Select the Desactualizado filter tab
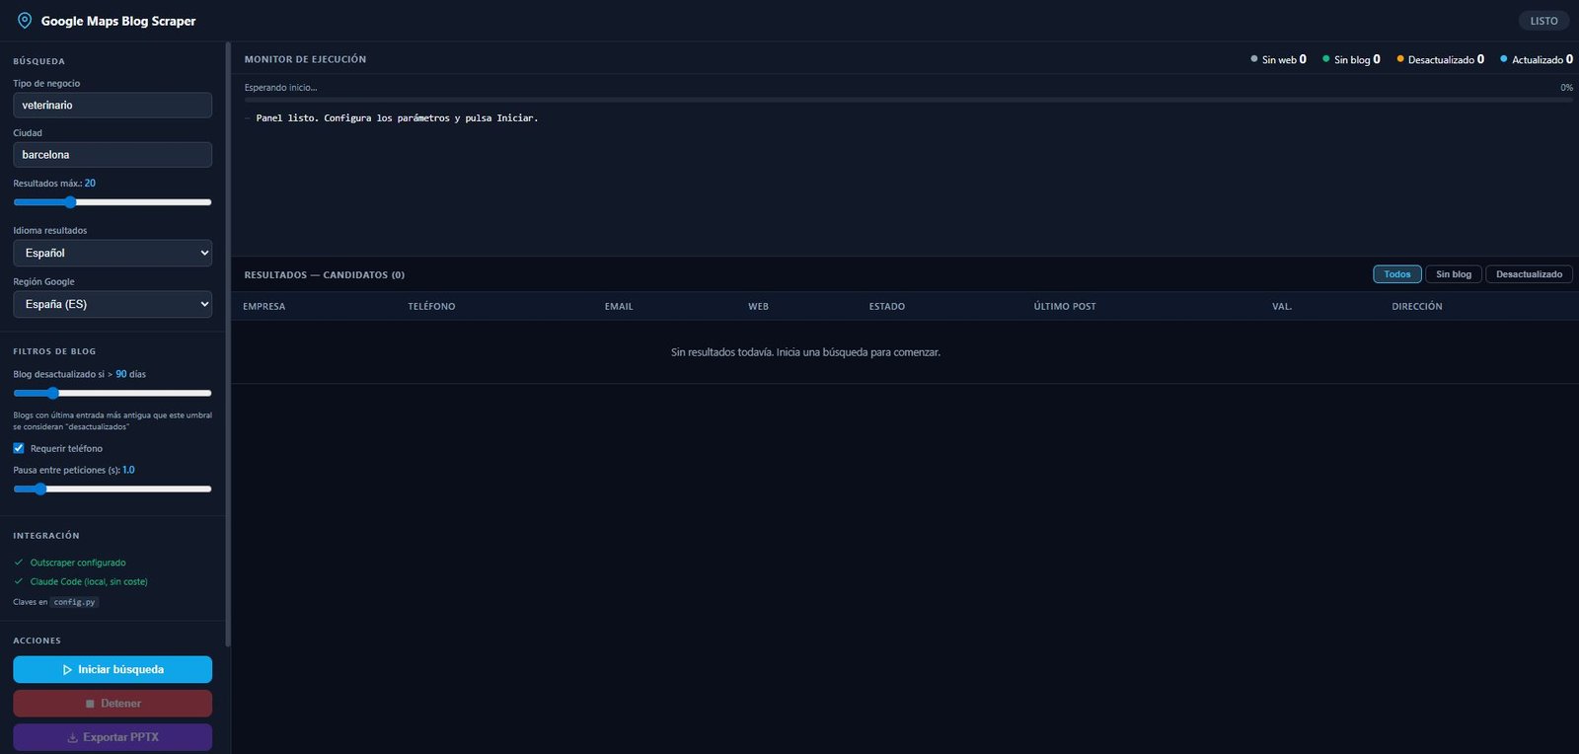 click(1529, 274)
